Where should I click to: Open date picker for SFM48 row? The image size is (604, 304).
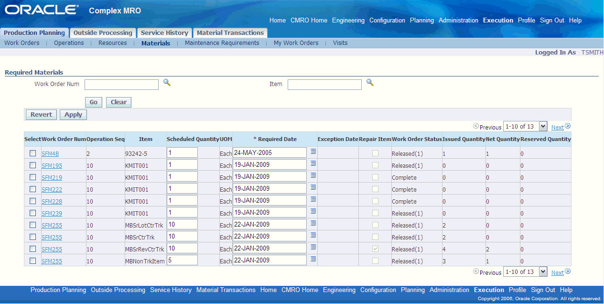pos(313,151)
